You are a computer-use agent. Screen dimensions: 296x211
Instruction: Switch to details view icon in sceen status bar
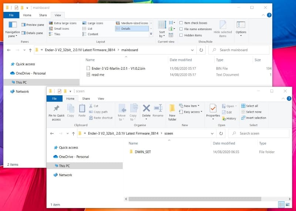[281, 205]
